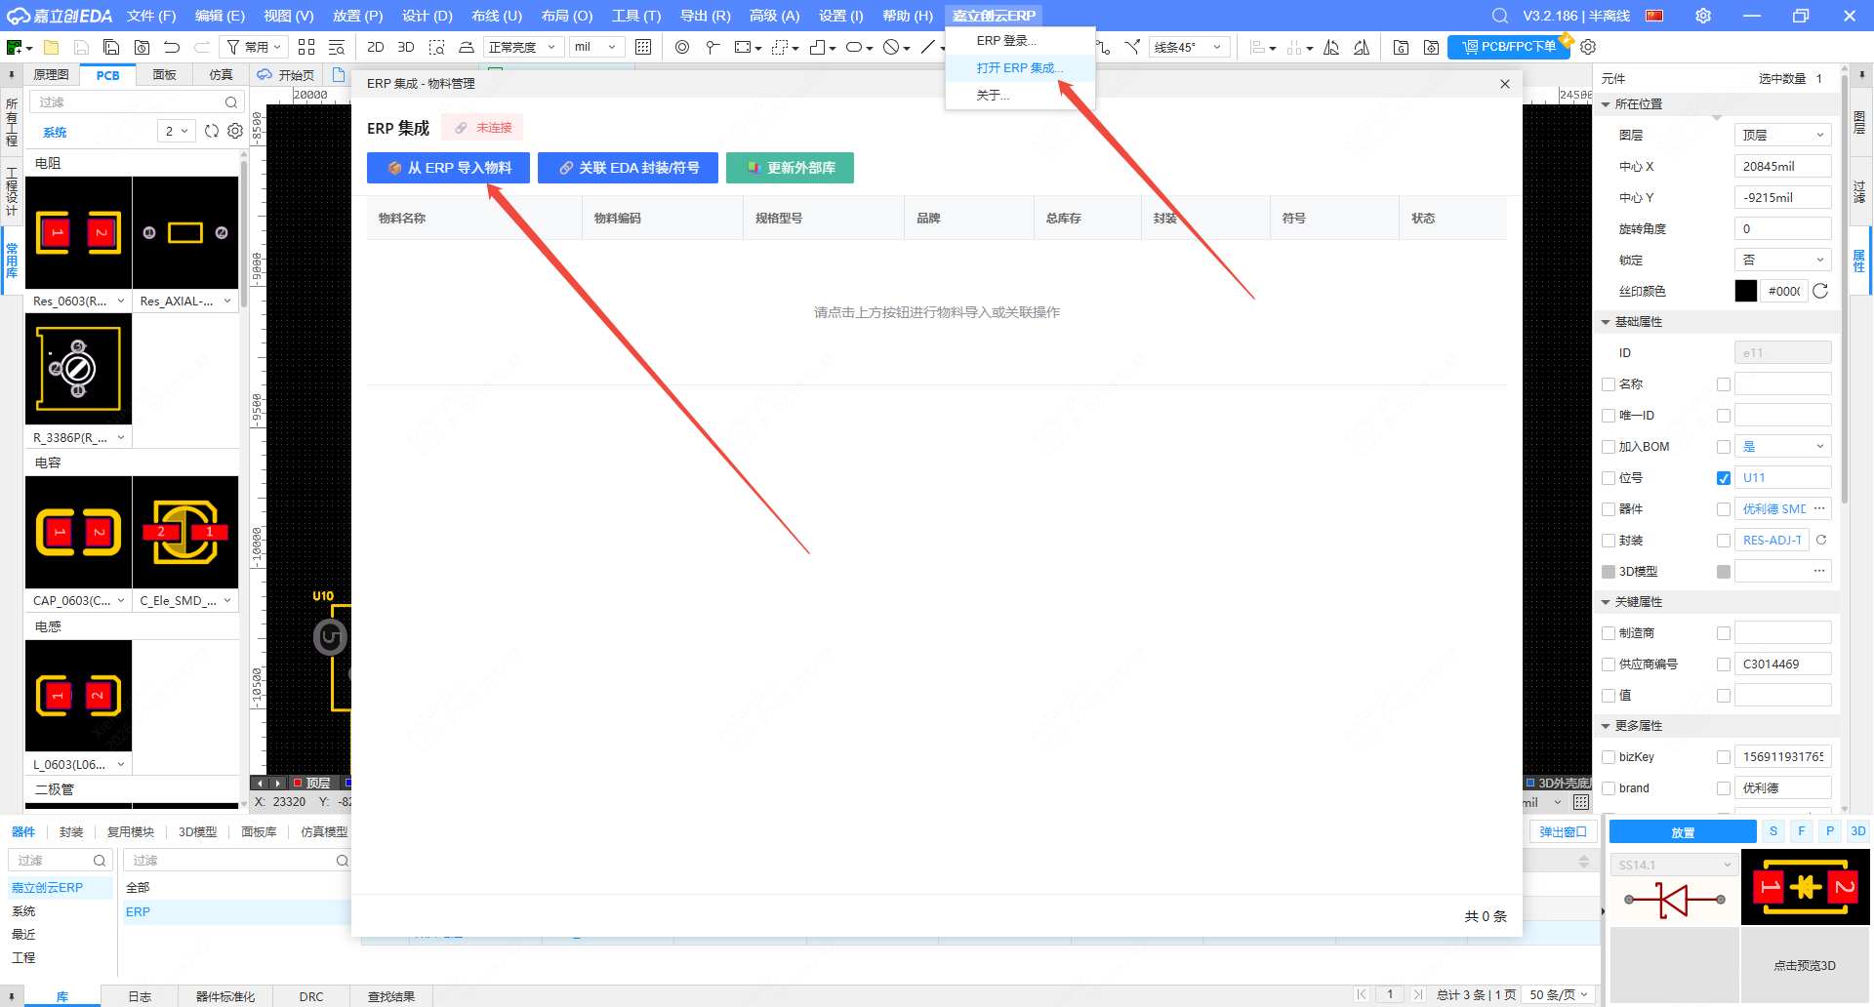The width and height of the screenshot is (1874, 1007).
Task: Click the find list icon in toolbar
Action: pos(337,47)
